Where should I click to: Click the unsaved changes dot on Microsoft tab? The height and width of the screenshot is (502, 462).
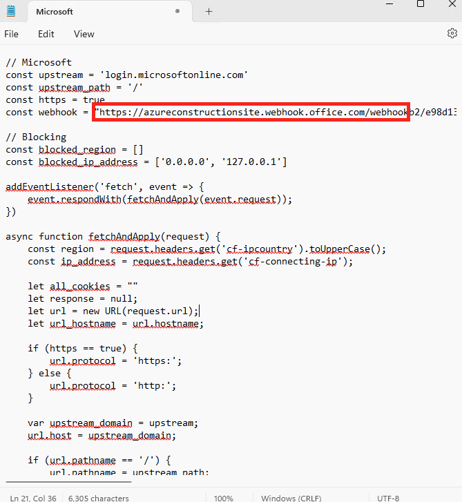[x=177, y=11]
